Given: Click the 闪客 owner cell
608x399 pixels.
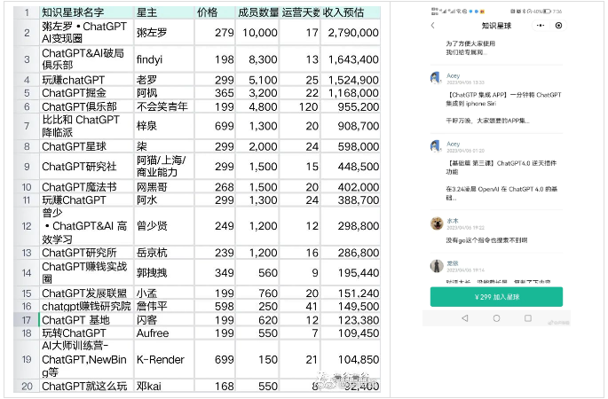Looking at the screenshot, I should pyautogui.click(x=164, y=320).
